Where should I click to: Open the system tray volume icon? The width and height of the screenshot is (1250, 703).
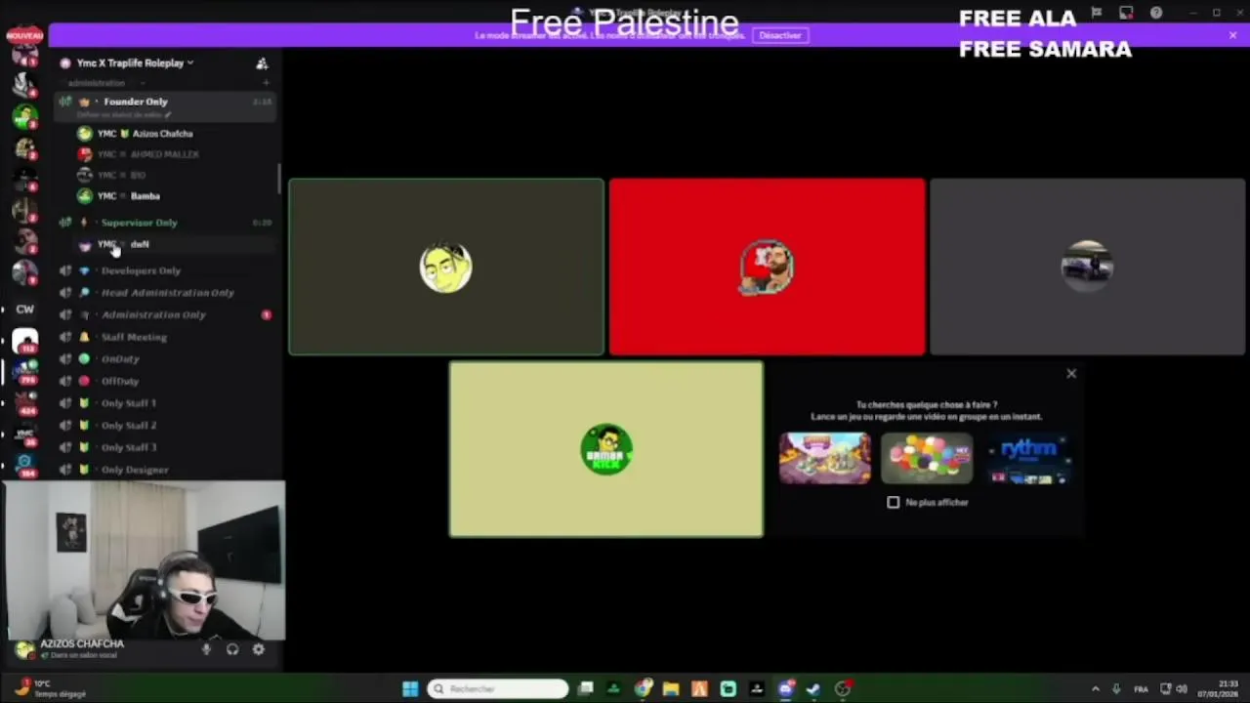[1182, 689]
